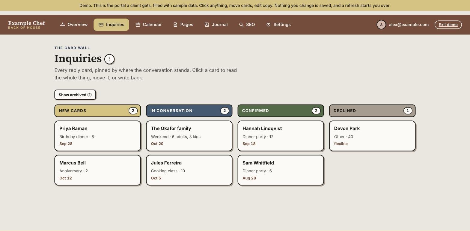Open the Priya Raman inquiry card

click(97, 136)
